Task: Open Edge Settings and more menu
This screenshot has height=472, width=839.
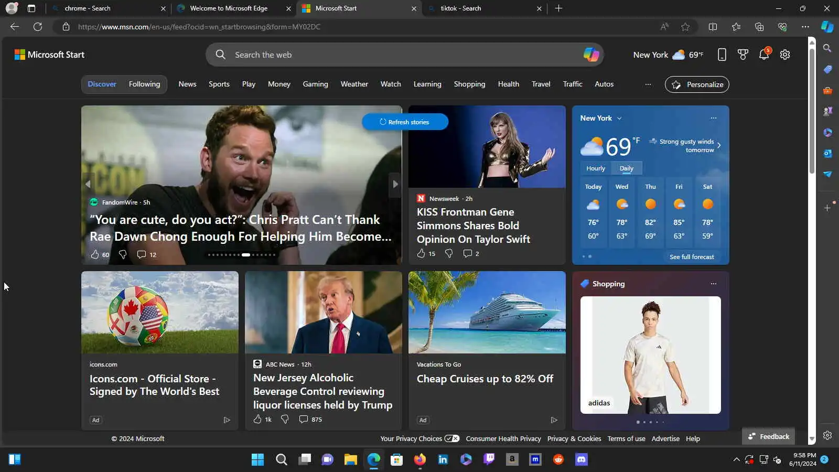Action: (805, 27)
